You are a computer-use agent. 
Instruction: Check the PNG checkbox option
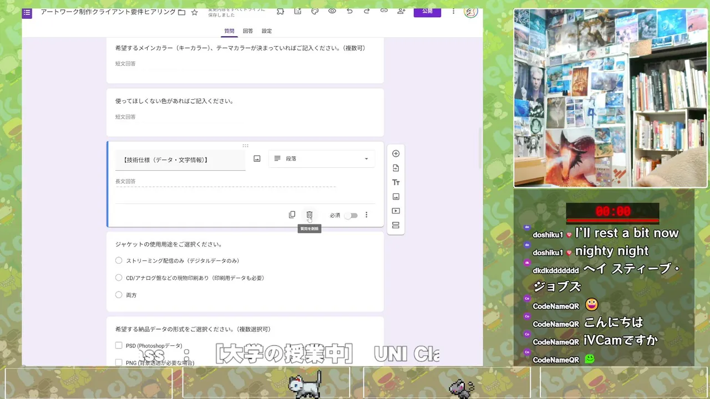[119, 362]
